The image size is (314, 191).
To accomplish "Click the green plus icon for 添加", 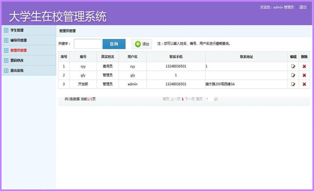I will [x=138, y=44].
